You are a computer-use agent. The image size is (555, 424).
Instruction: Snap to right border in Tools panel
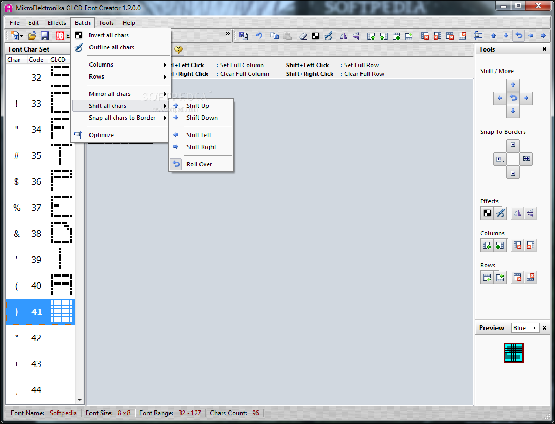point(526,159)
